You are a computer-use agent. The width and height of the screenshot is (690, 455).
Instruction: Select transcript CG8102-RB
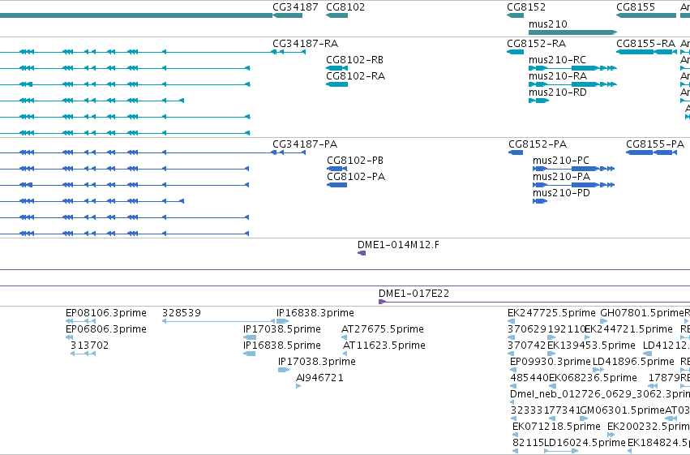click(x=354, y=60)
